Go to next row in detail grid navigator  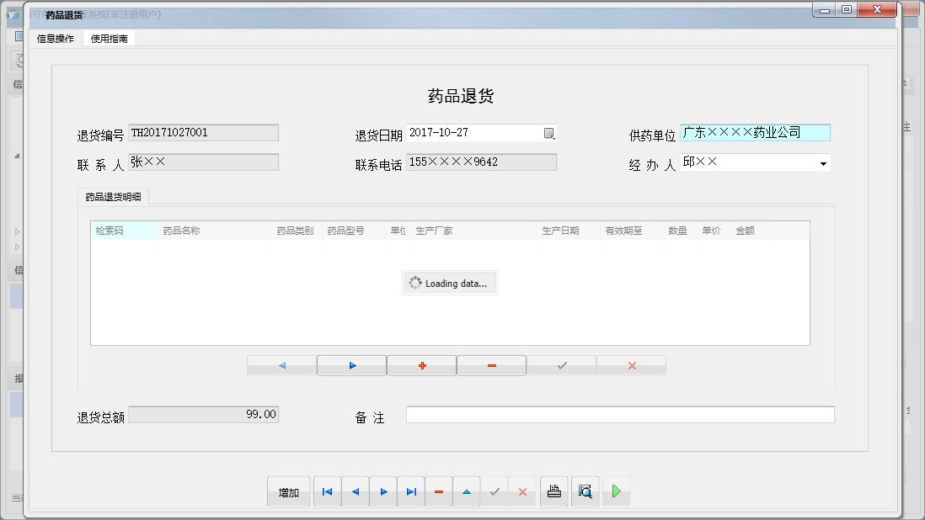tap(352, 365)
